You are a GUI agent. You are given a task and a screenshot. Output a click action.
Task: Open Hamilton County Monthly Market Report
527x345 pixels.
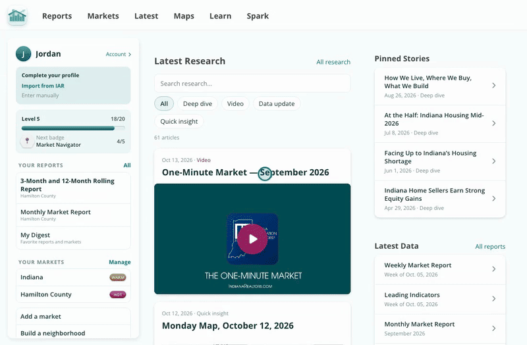(73, 215)
